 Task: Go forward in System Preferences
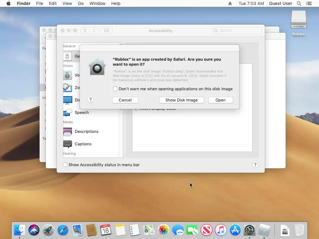[x=94, y=30]
